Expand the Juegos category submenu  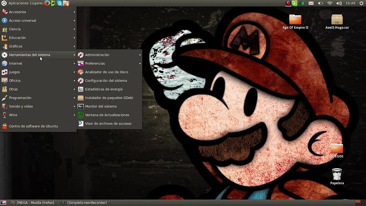click(x=14, y=72)
